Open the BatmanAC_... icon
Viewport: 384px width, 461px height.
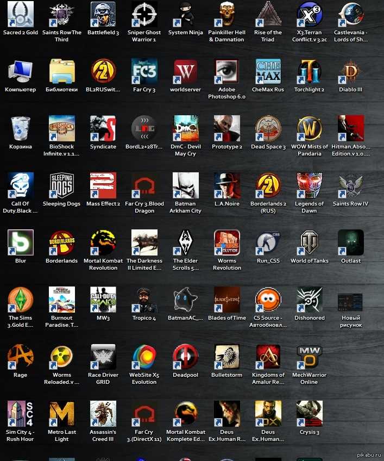[186, 300]
